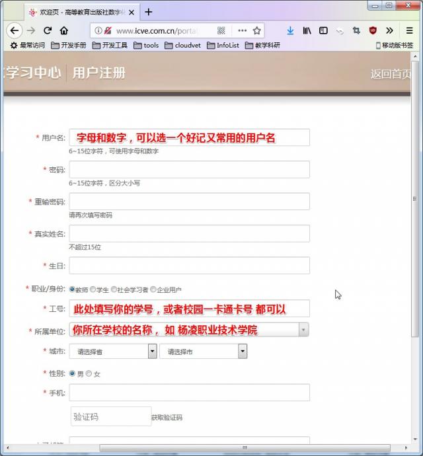Click the vertical scrollbar up arrow
The width and height of the screenshot is (423, 456).
coord(415,56)
